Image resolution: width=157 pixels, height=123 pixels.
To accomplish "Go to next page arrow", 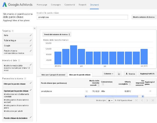I will pos(147,100).
